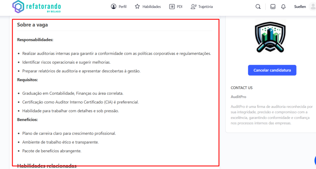Click the star icon beside Habilidades
This screenshot has height=169, width=316.
point(137,6)
